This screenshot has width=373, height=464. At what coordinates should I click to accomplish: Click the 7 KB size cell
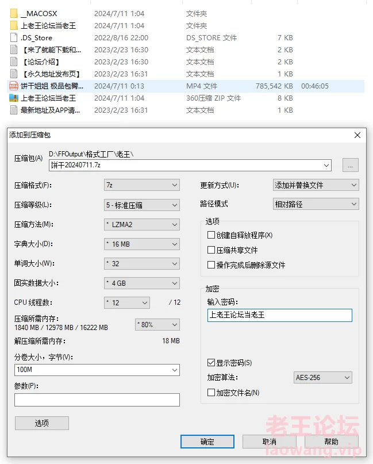tap(285, 38)
